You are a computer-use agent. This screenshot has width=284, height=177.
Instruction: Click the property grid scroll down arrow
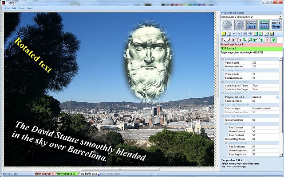[281, 155]
